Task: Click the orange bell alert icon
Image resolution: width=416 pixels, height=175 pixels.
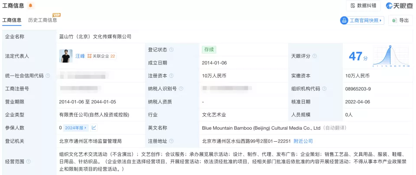Action: coord(30,6)
